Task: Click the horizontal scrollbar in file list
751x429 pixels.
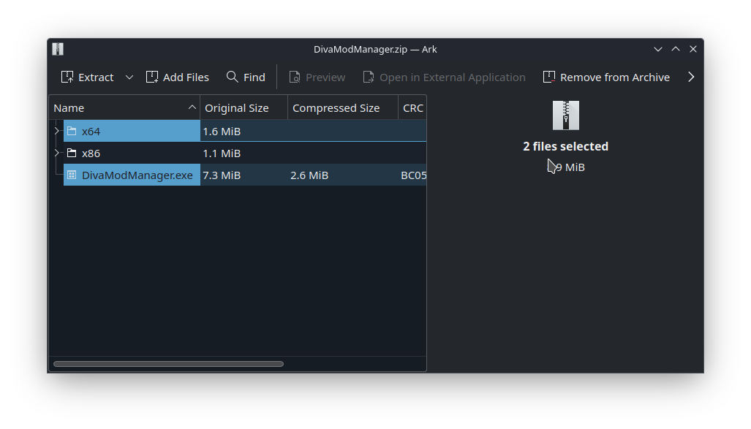Action: coord(168,364)
